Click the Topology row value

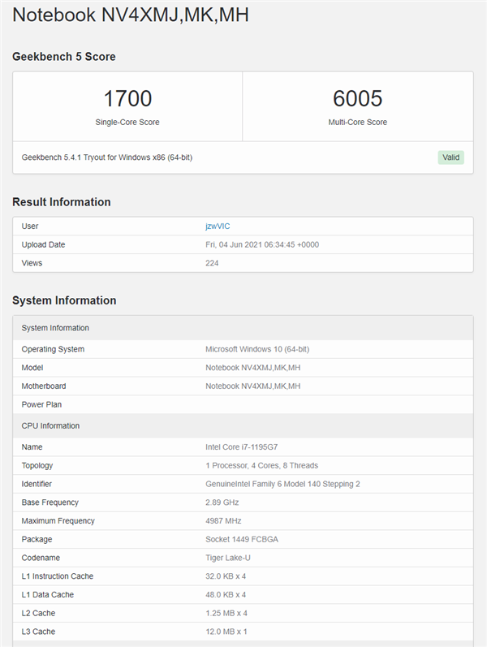point(261,465)
